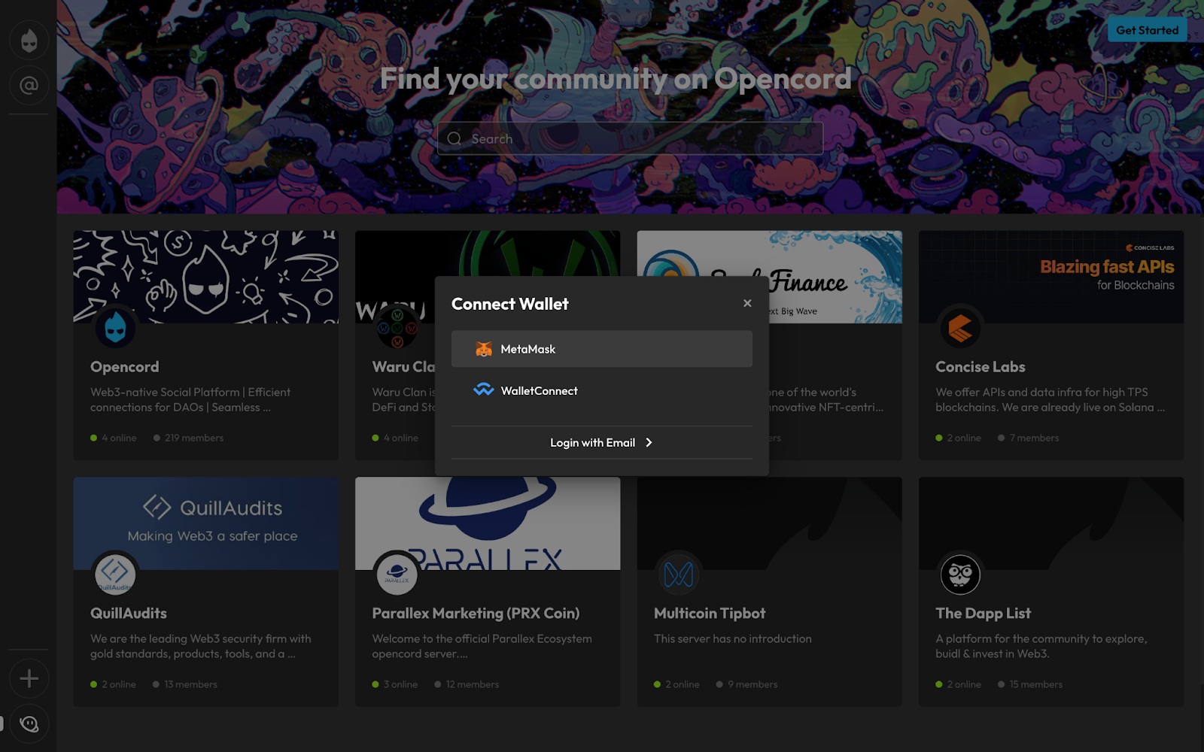The image size is (1204, 752).
Task: Click the Waru Clan community title
Action: click(403, 367)
